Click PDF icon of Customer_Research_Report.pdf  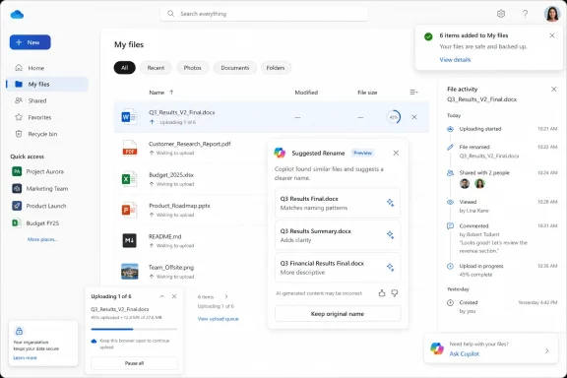(130, 148)
